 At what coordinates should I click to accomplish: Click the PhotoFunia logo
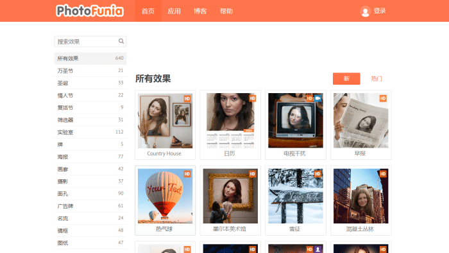[x=90, y=11]
